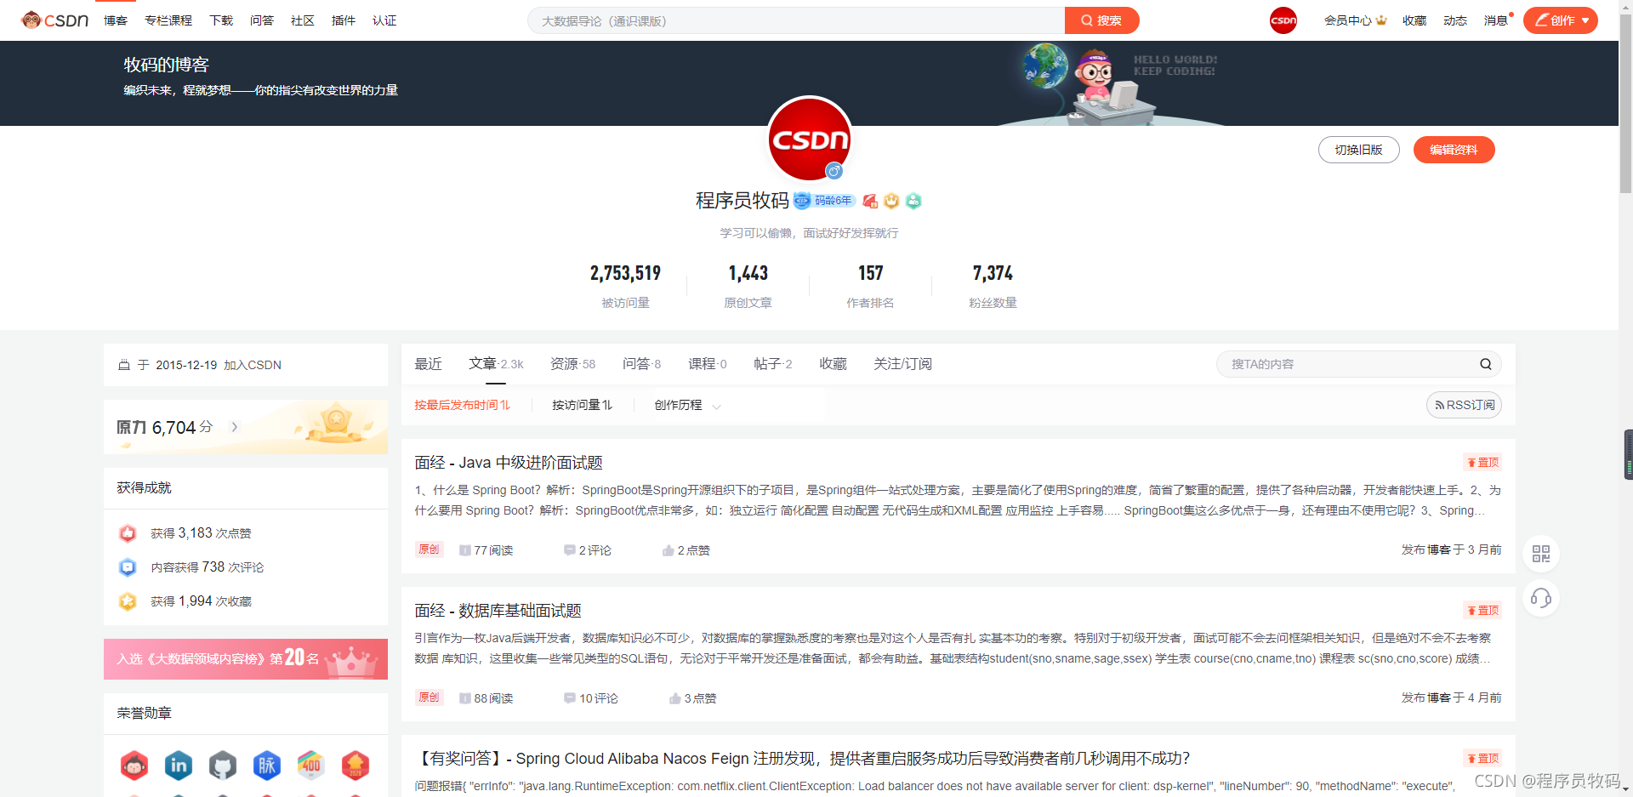Focus the top search input field
Viewport: 1633px width, 797px height.
[x=796, y=20]
